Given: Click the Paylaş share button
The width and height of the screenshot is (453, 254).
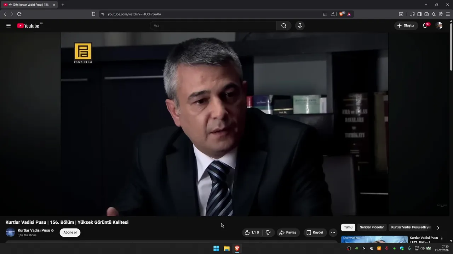Looking at the screenshot, I should (x=288, y=232).
